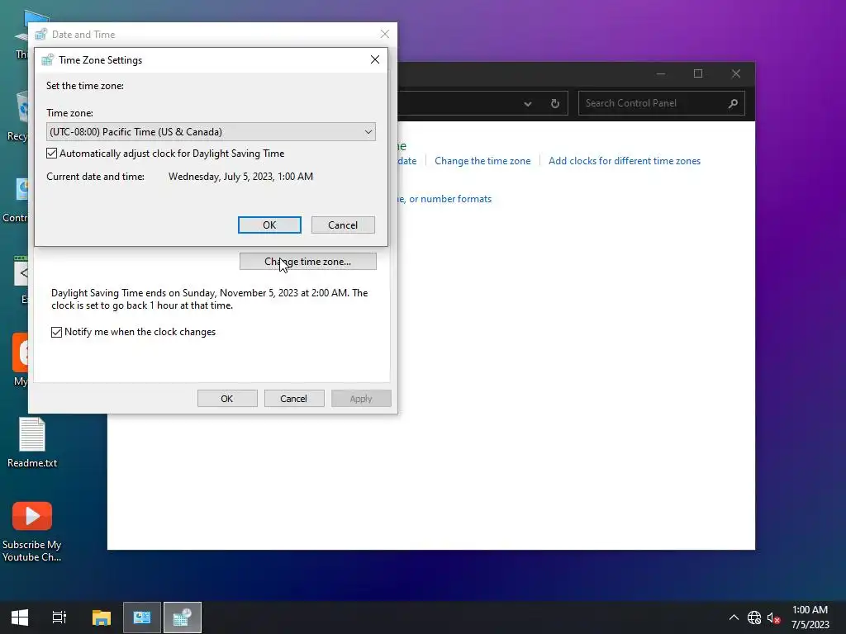Image resolution: width=846 pixels, height=634 pixels.
Task: Select the Date and Time taskbar button
Action: pos(183,617)
